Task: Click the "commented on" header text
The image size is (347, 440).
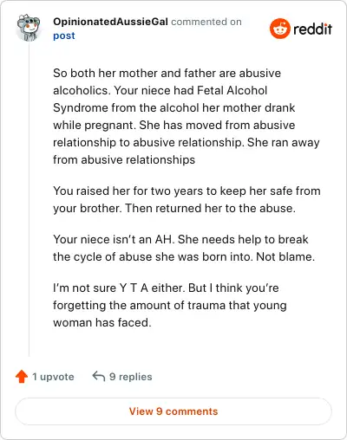Action: coord(206,22)
